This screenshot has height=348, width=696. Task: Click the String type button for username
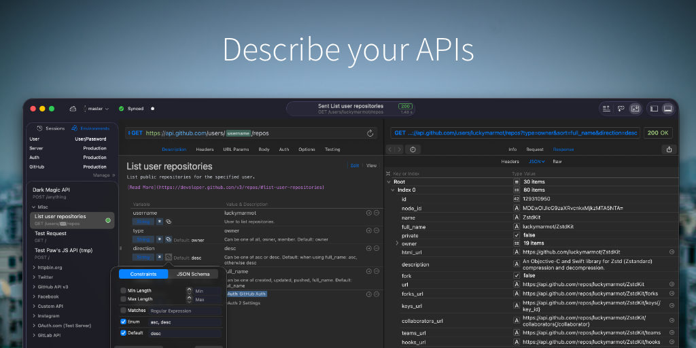(143, 221)
